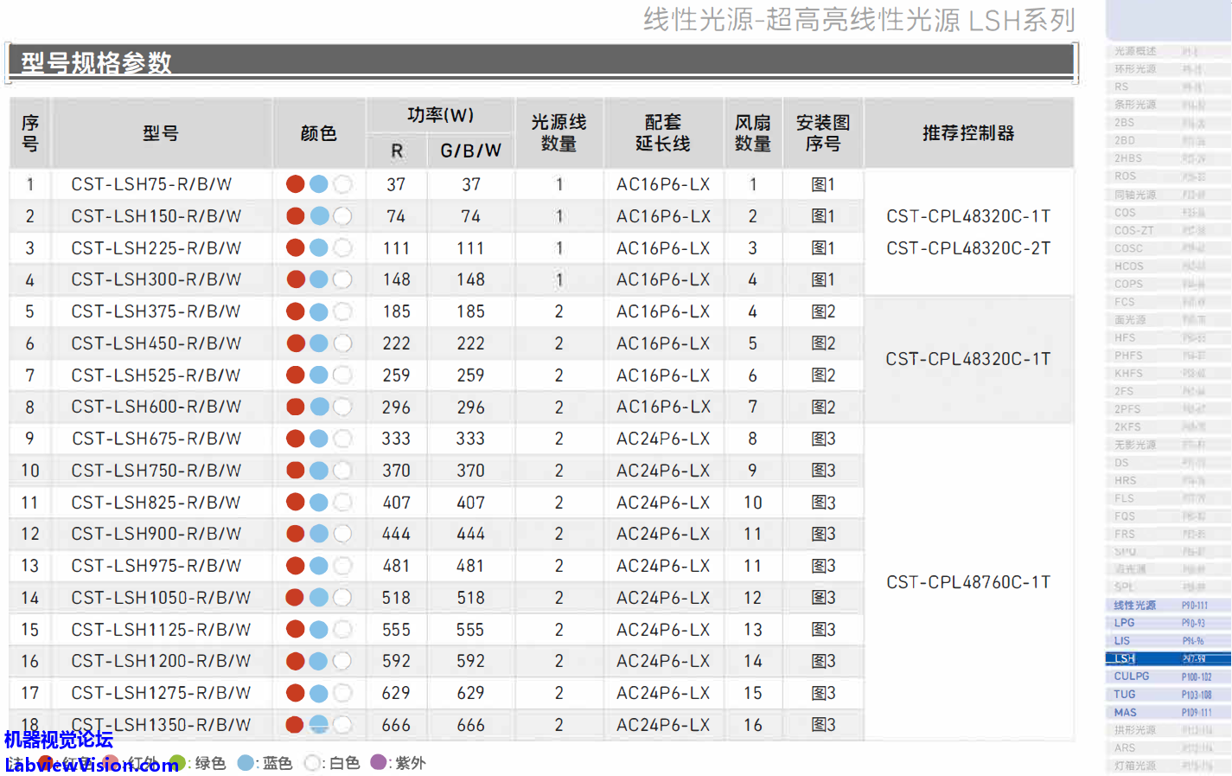Click the white legend circle beside 白色

312,763
